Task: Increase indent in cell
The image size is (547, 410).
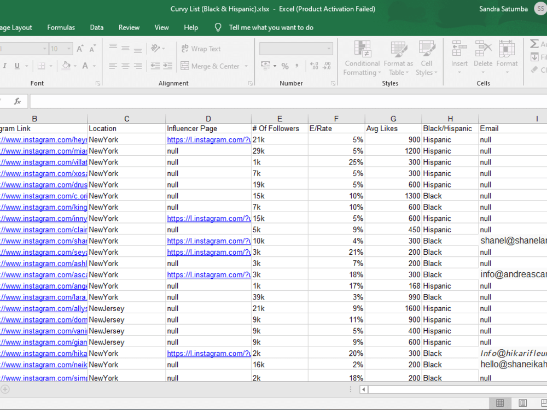Action: click(x=168, y=66)
